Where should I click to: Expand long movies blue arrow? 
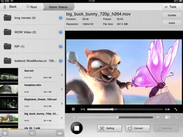point(61,18)
